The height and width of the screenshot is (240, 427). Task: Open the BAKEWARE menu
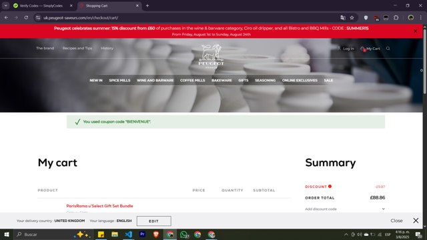click(x=222, y=80)
